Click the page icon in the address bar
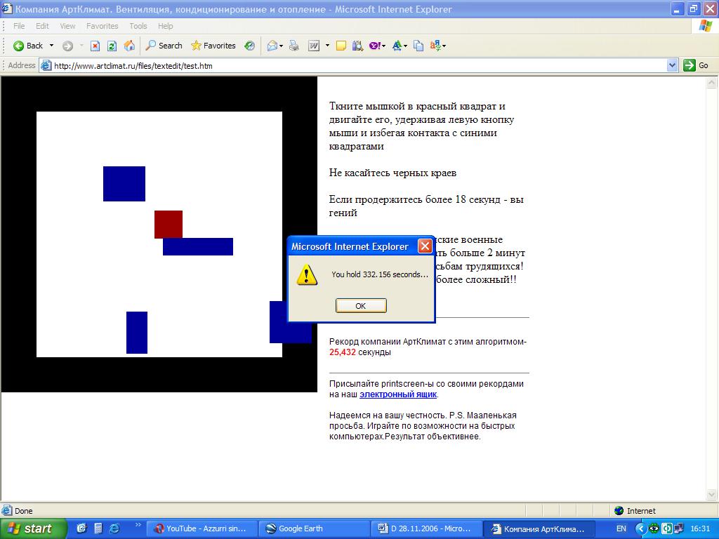The image size is (719, 539). 46,65
